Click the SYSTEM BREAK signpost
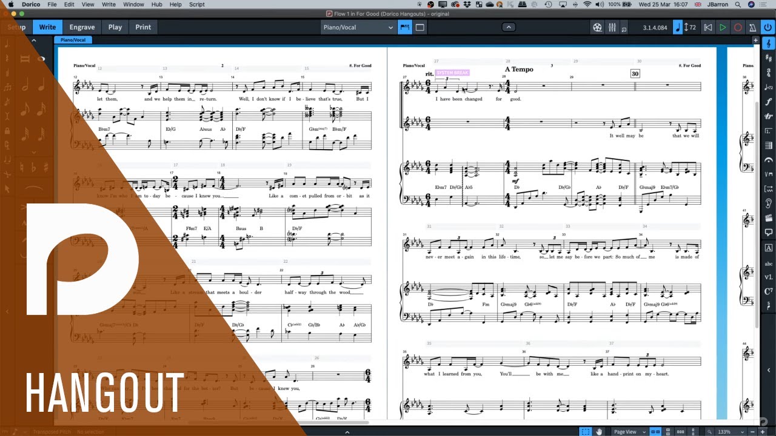This screenshot has height=436, width=776. point(452,73)
